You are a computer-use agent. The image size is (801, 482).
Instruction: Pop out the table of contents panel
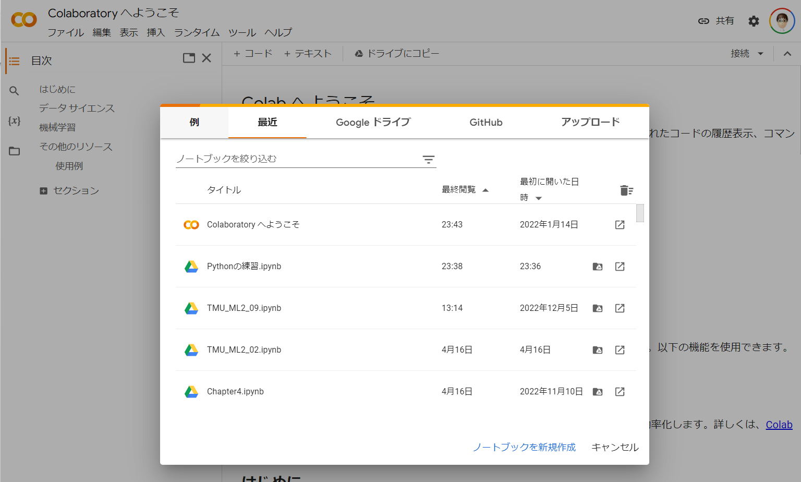(189, 58)
